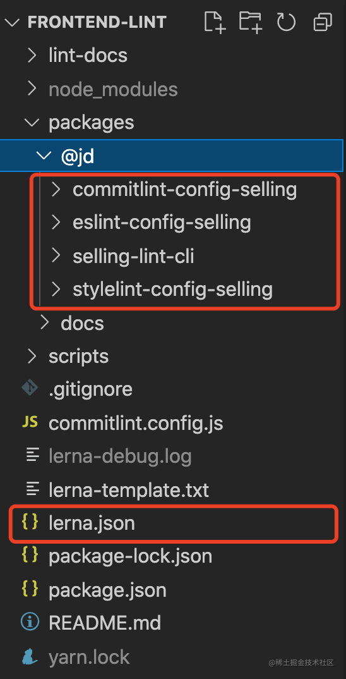Refresh the explorer with the reload icon

click(x=286, y=21)
